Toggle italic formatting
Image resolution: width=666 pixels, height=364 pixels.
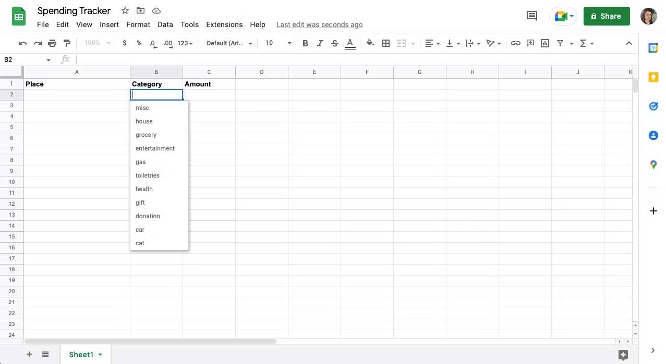click(320, 43)
